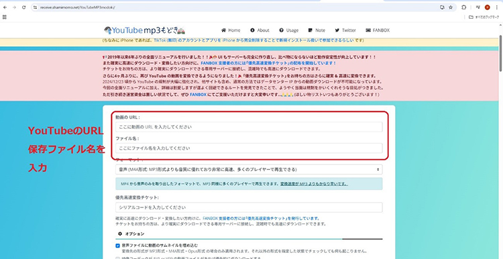Image resolution: width=503 pixels, height=259 pixels.
Task: Open the Chrome three-dot menu
Action: click(497, 7)
